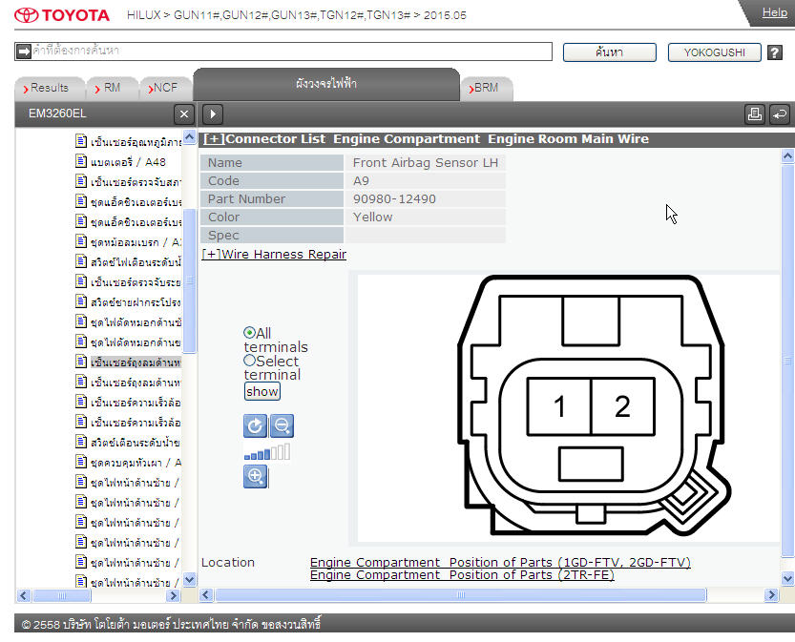Click terminal 1 in the connector diagram
The height and width of the screenshot is (642, 795).
[x=559, y=406]
